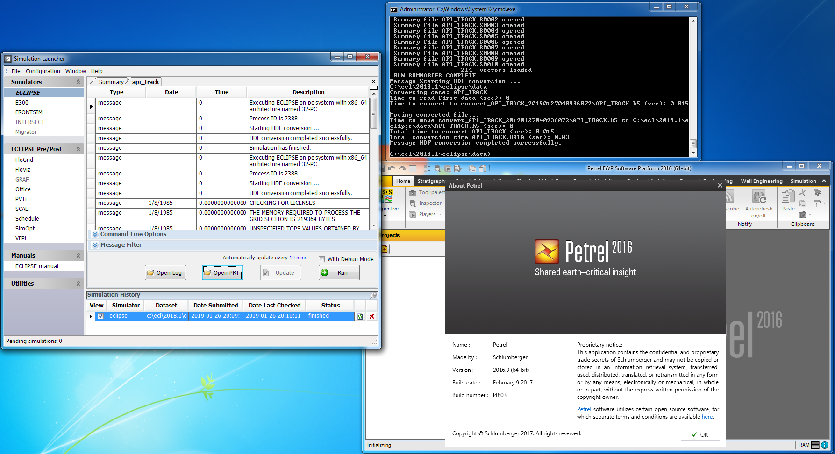Click the Open Log button
This screenshot has height=454, width=835.
click(x=165, y=273)
